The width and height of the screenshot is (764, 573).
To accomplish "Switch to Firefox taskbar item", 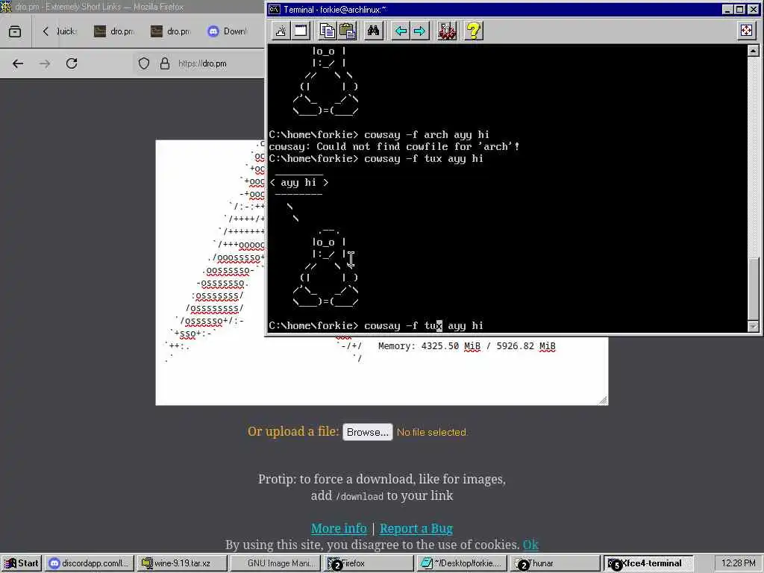I will 367,563.
